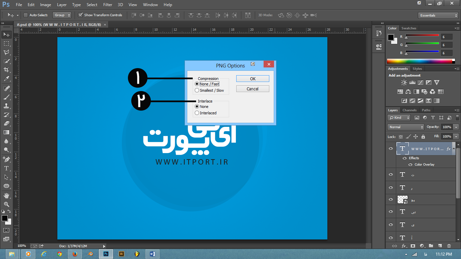Open the Layers panel options menu
The width and height of the screenshot is (461, 259).
tap(457, 110)
